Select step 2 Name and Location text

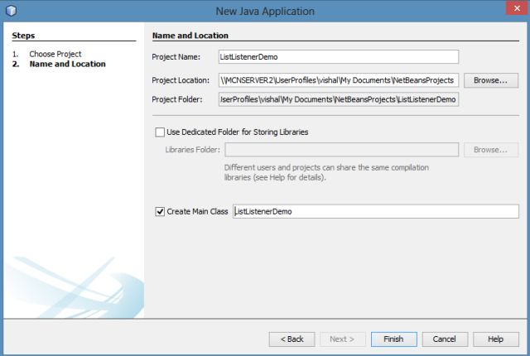(67, 64)
